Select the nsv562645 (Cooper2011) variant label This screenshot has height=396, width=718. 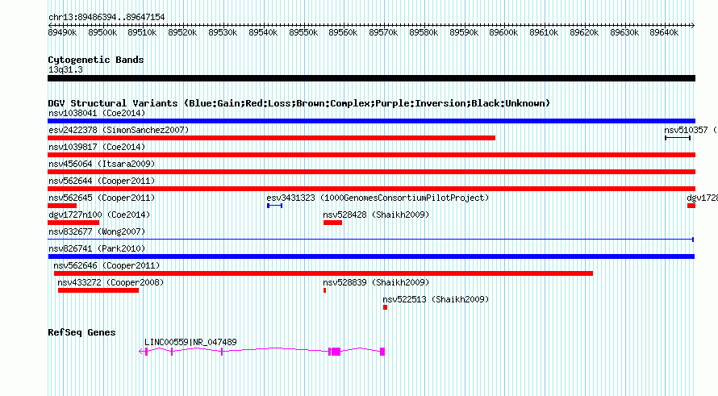click(x=102, y=198)
